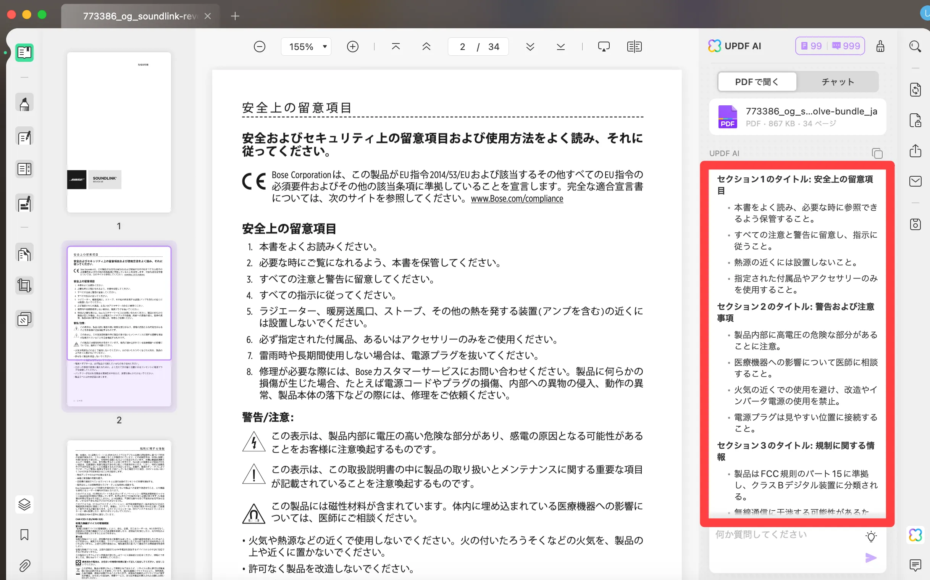This screenshot has width=930, height=580.
Task: Send the AI chat message
Action: tap(871, 558)
